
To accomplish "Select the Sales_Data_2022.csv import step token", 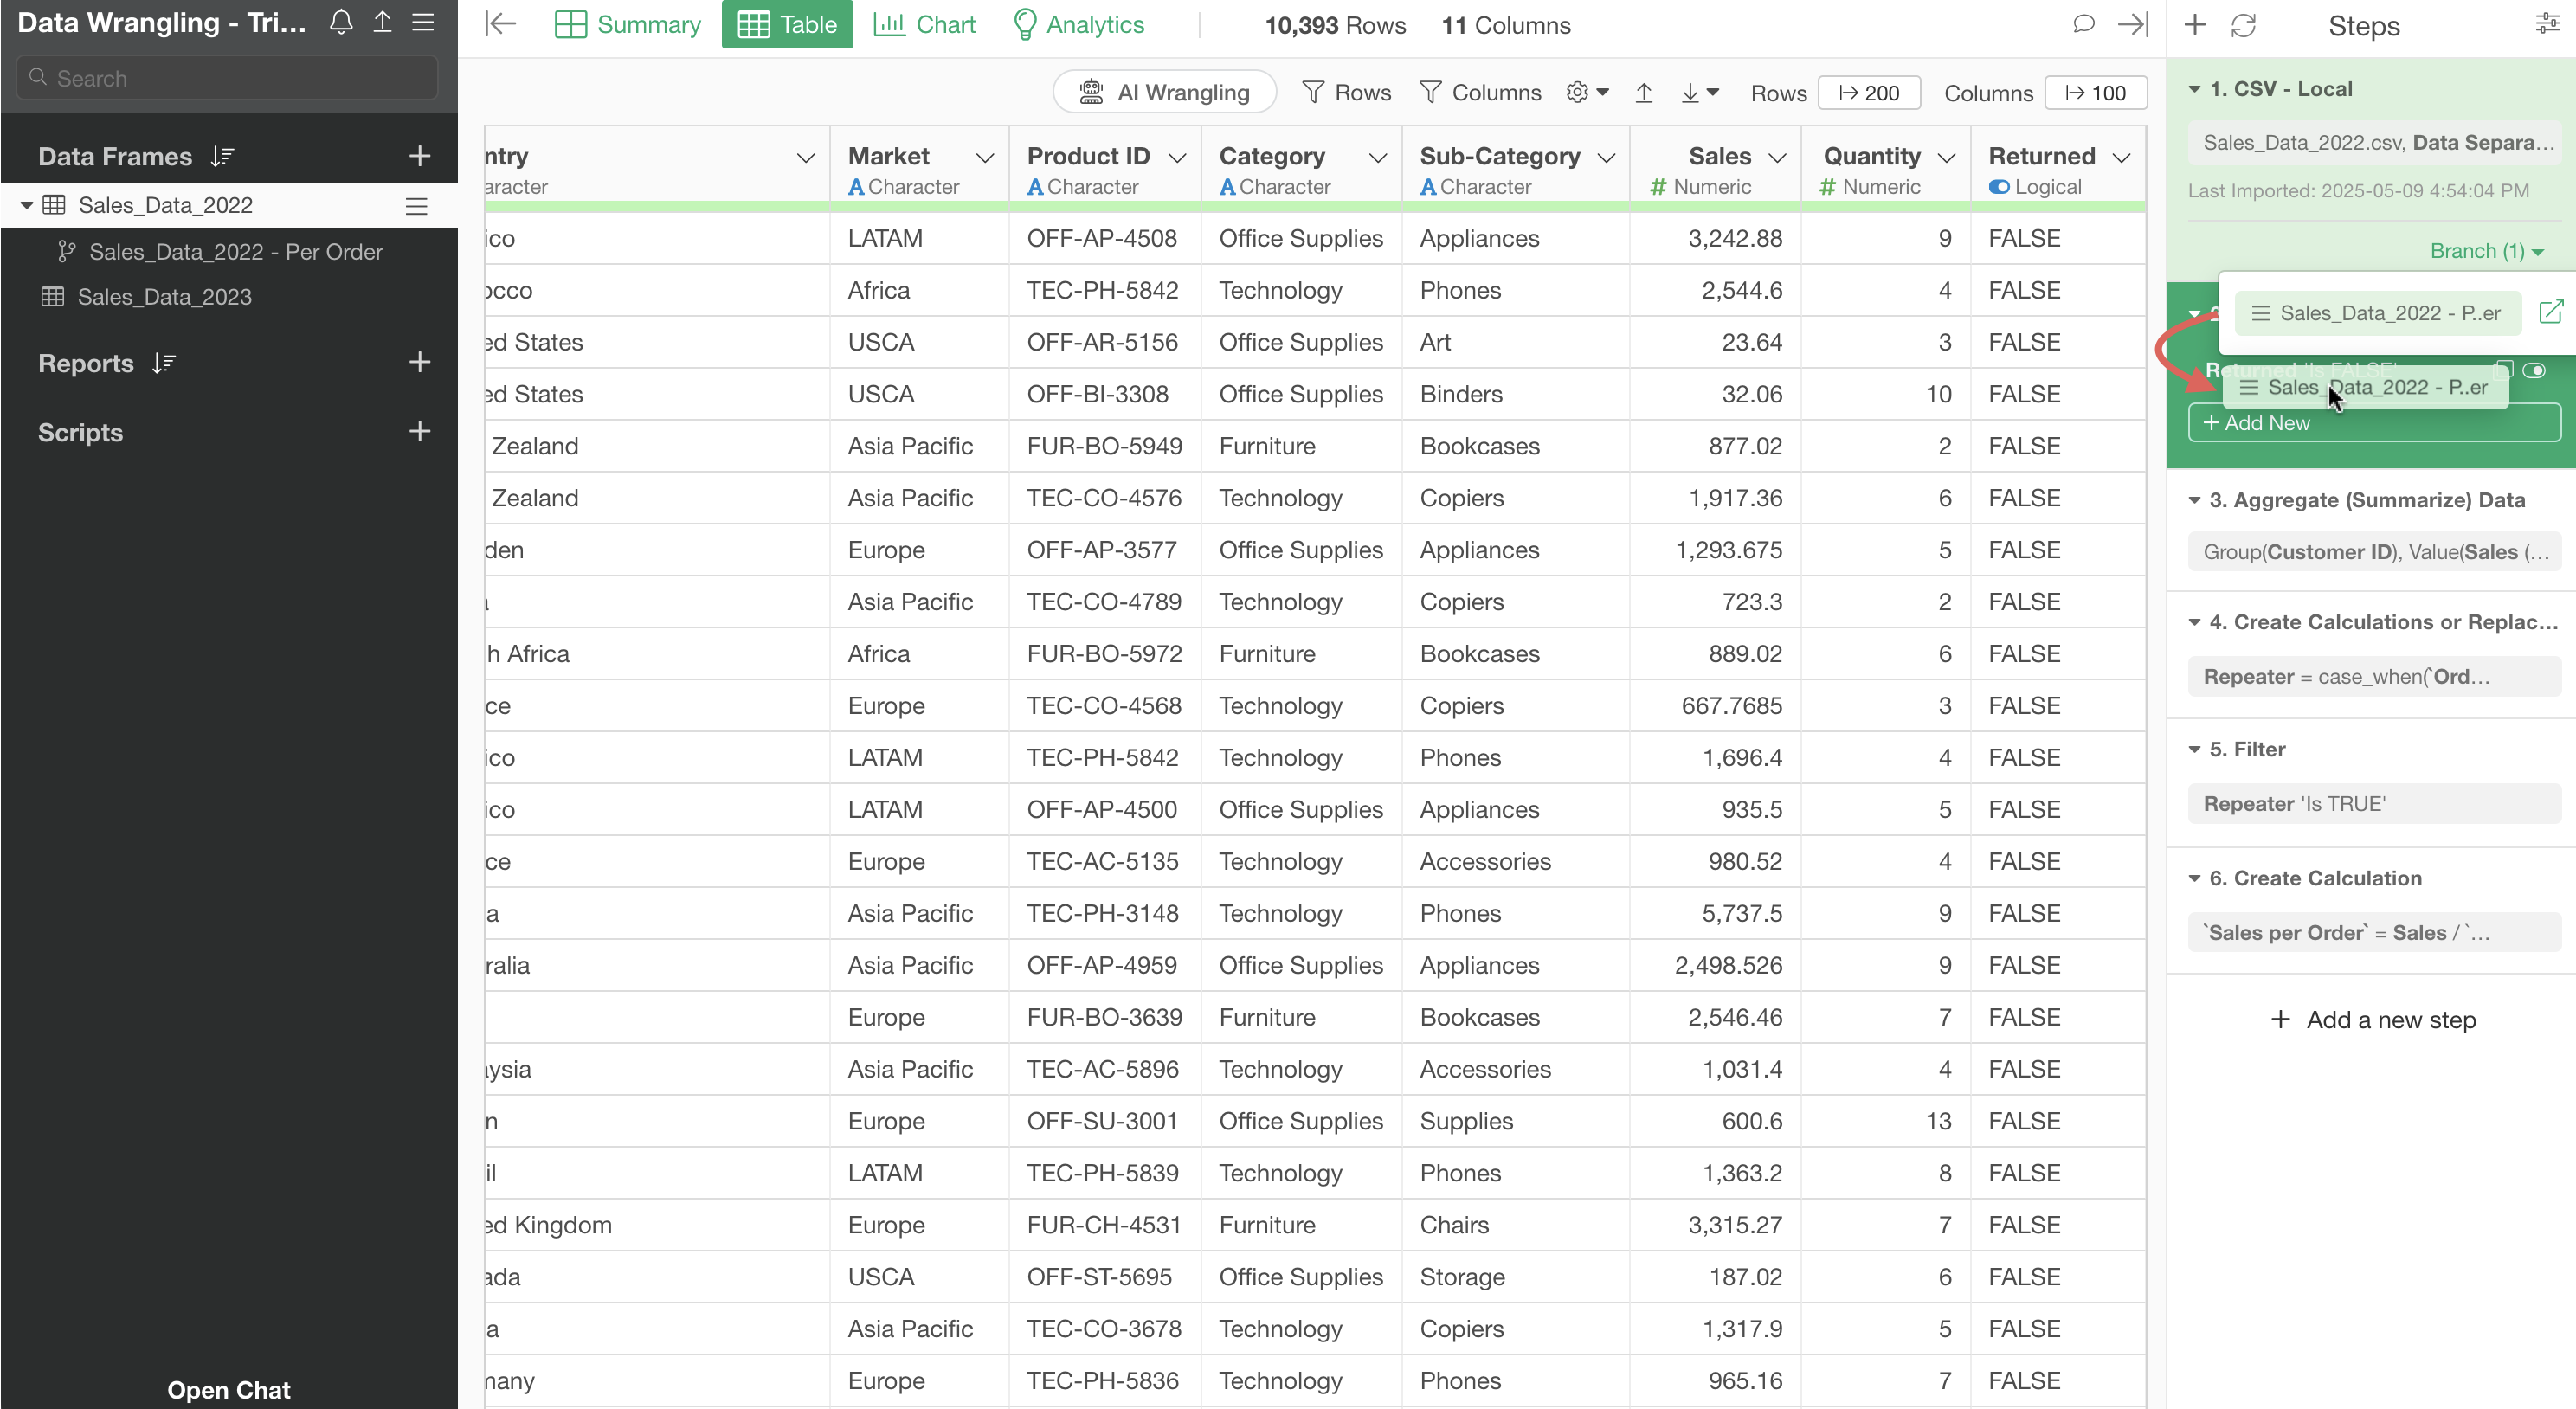I will point(2374,142).
